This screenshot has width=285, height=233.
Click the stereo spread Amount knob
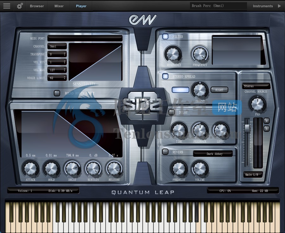point(199,90)
